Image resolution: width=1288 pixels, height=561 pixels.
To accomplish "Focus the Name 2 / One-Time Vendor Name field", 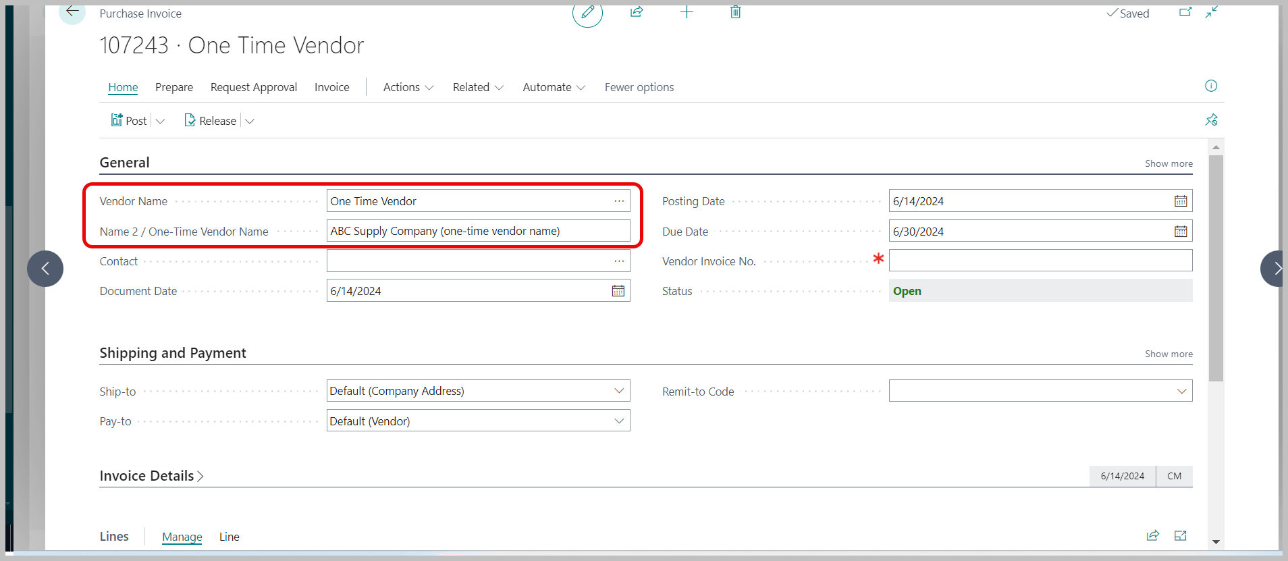I will click(x=479, y=231).
